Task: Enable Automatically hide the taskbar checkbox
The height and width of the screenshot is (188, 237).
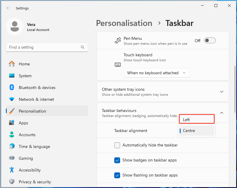Action: pyautogui.click(x=117, y=145)
